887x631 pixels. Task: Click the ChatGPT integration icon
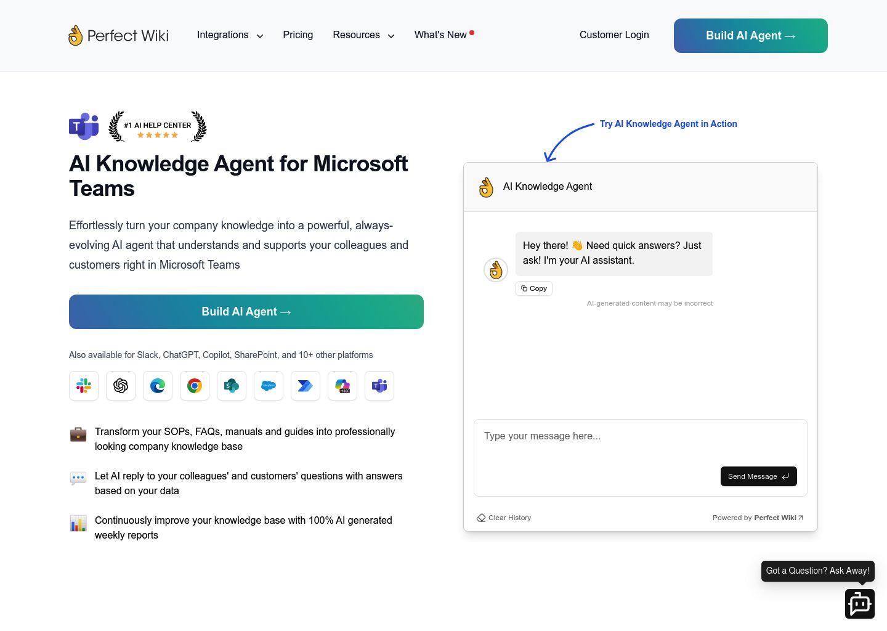point(120,386)
